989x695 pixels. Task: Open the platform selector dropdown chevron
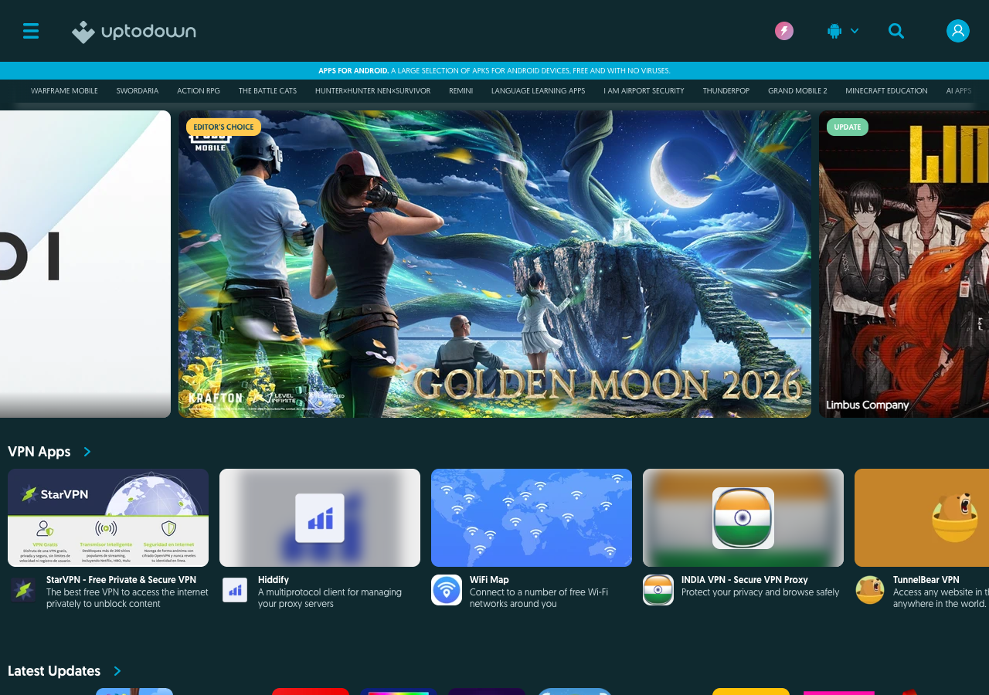pyautogui.click(x=853, y=31)
